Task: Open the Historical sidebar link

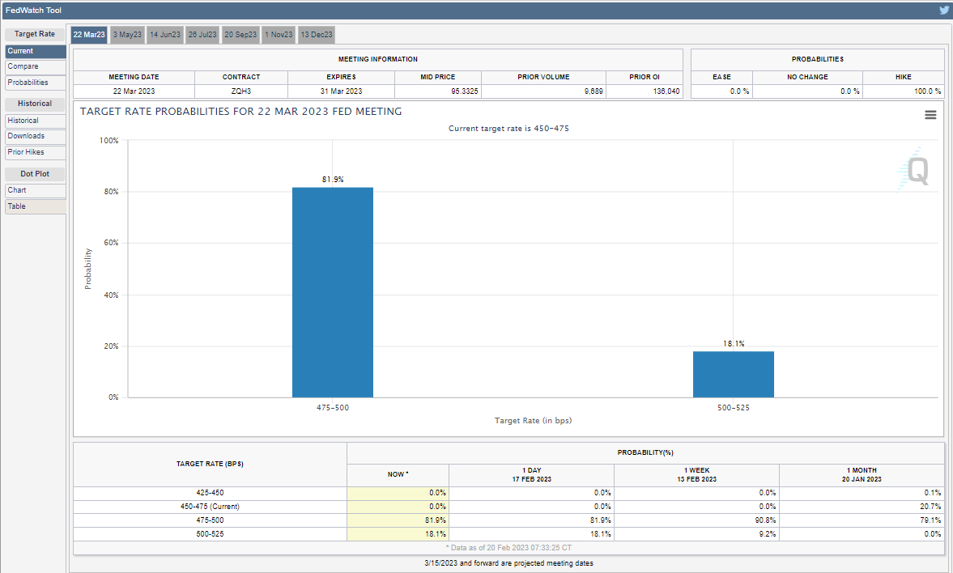Action: pos(36,121)
